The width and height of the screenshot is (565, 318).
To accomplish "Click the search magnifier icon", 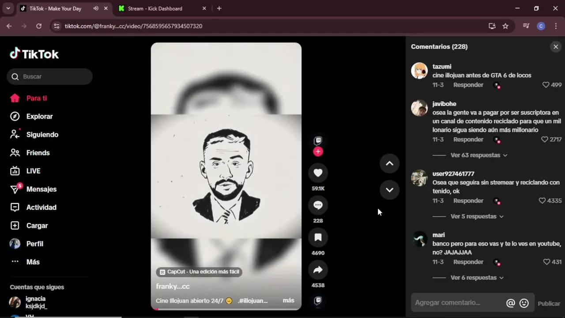I will tap(15, 77).
